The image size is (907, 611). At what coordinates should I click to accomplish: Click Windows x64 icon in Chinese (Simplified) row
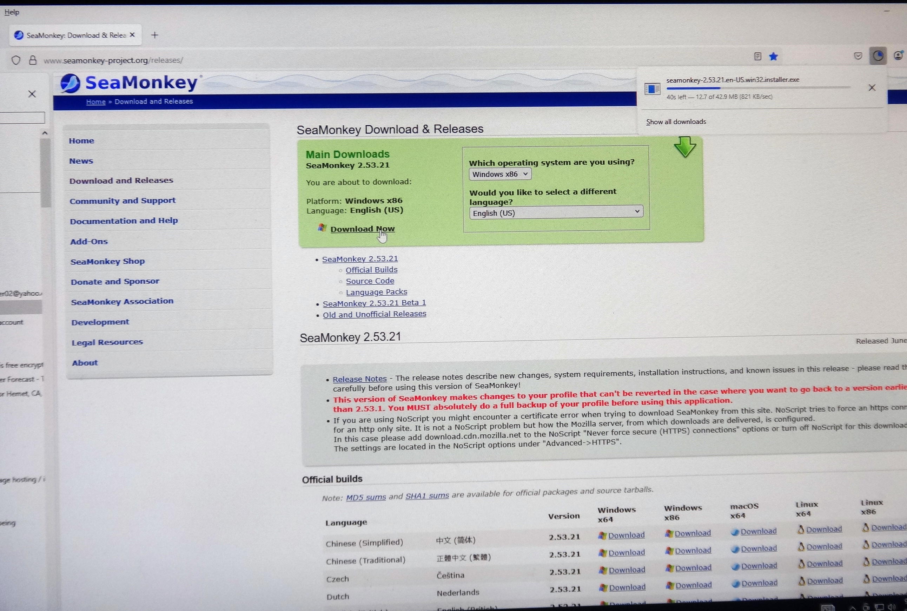[602, 536]
